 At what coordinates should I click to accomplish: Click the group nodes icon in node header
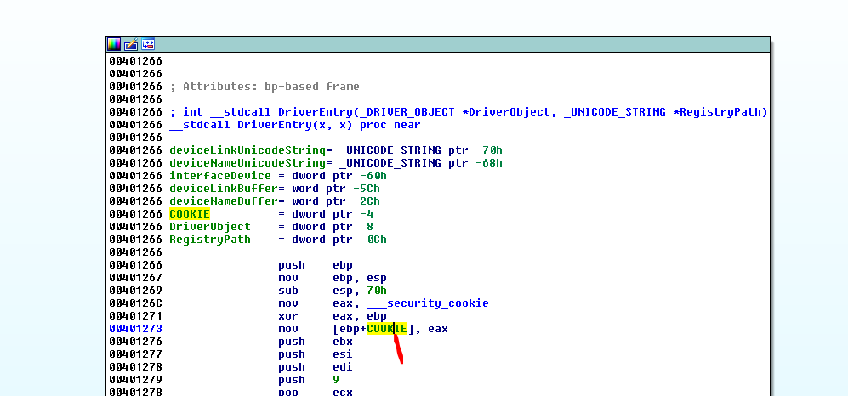(x=148, y=44)
